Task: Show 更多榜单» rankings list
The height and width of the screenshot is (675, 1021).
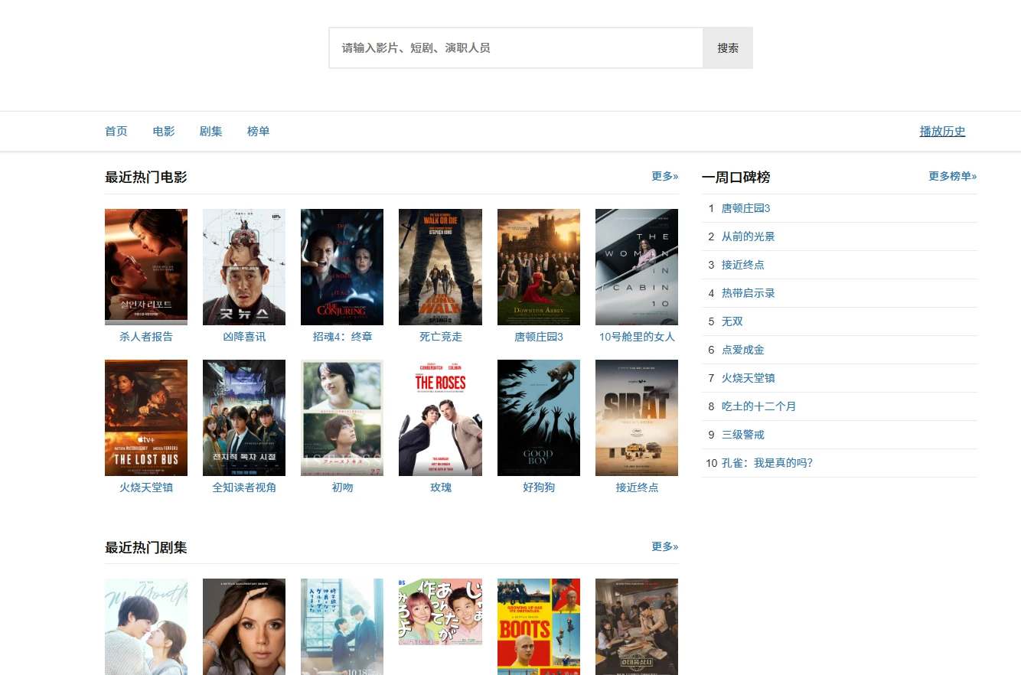Action: [x=952, y=176]
